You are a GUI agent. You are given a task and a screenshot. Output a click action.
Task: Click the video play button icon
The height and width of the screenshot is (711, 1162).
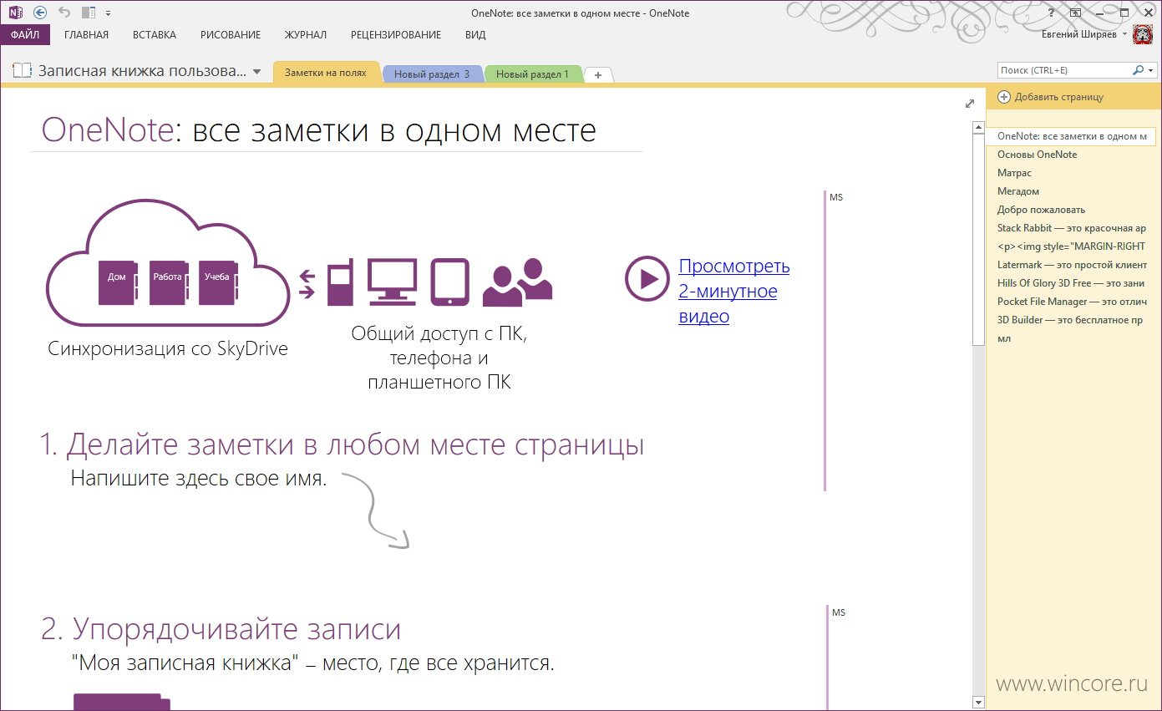tap(647, 279)
